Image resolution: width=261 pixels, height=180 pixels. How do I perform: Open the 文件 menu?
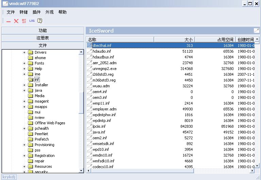click(11, 12)
